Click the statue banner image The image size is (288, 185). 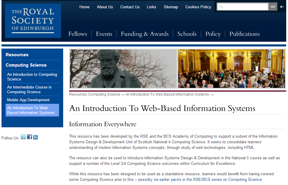click(x=123, y=69)
